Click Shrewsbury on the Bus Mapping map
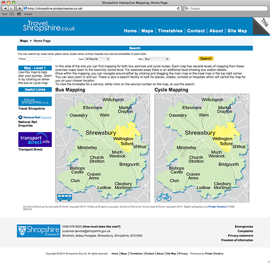This screenshot has height=263, width=270. 101,133
